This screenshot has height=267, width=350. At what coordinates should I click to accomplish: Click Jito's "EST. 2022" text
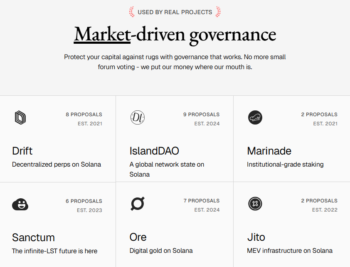[325, 210]
